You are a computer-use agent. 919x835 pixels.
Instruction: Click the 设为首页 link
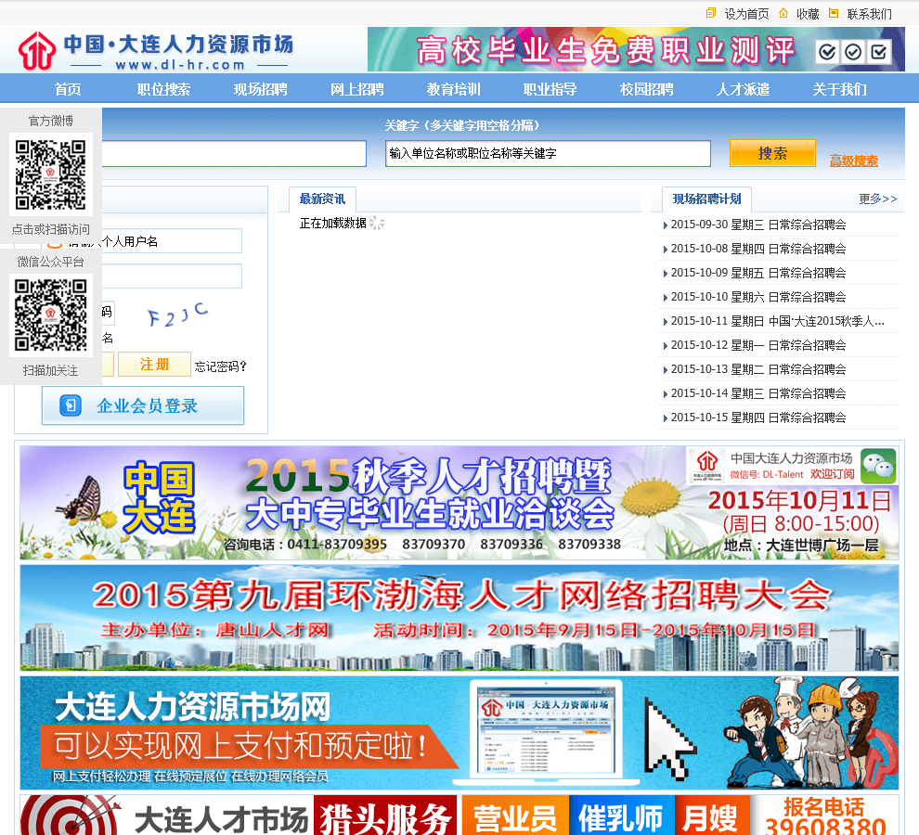click(x=746, y=14)
